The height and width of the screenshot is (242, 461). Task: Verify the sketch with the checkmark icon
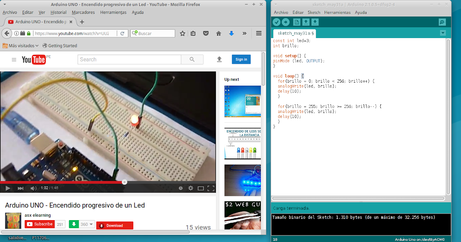(x=276, y=22)
